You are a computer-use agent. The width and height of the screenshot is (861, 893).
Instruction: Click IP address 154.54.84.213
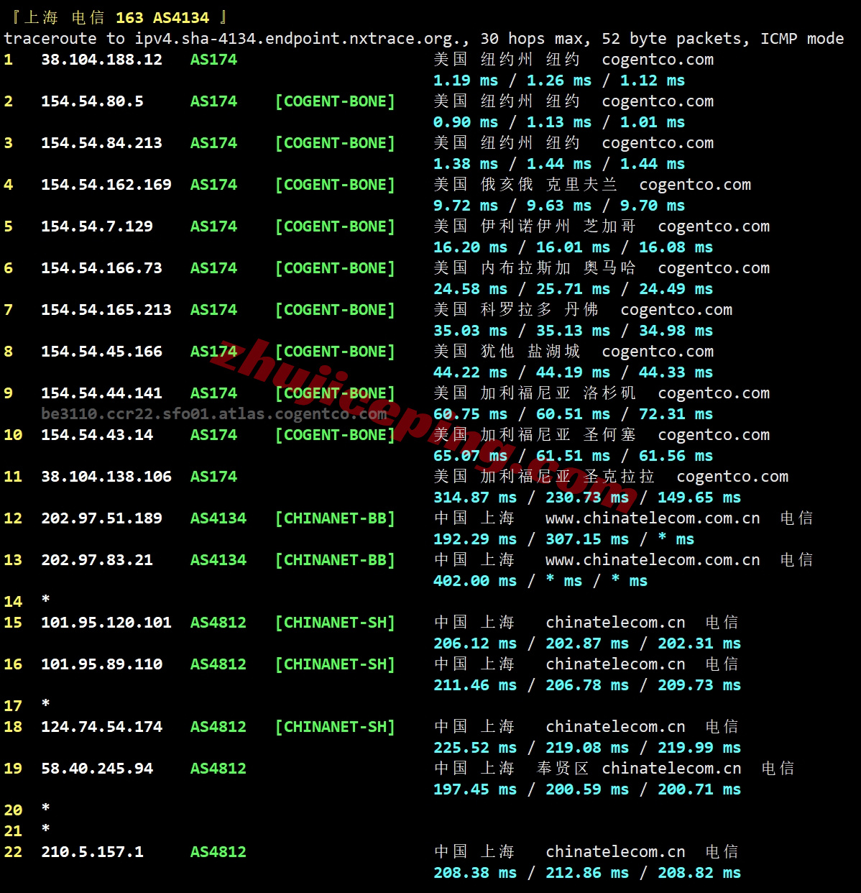101,143
